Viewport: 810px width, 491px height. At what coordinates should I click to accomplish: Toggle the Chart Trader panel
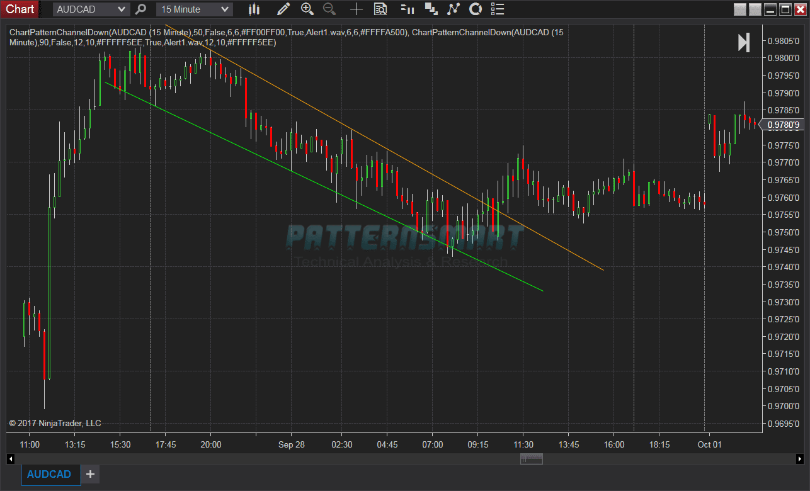coord(431,9)
